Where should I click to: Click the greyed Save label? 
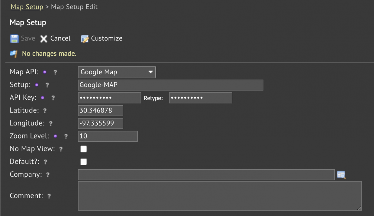28,38
